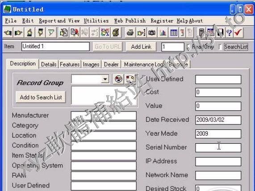Open the Report and View menu

[59, 21]
